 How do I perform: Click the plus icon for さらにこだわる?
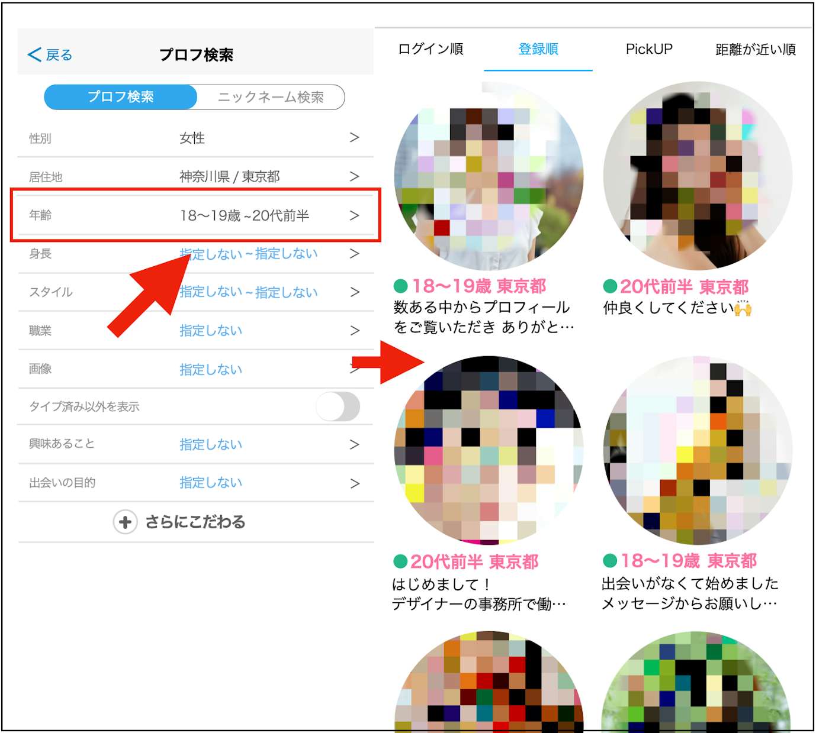coord(125,522)
